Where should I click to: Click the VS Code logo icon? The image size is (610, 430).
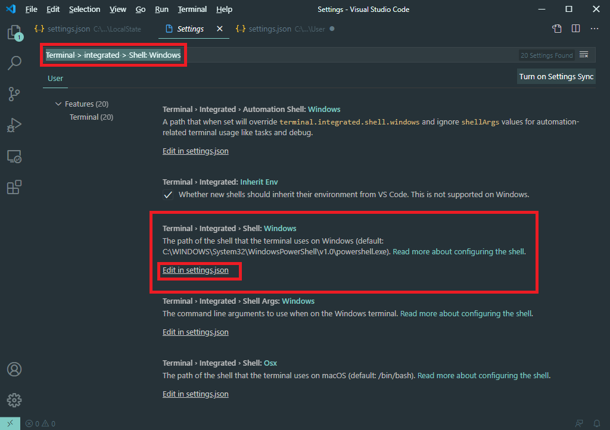pos(11,9)
